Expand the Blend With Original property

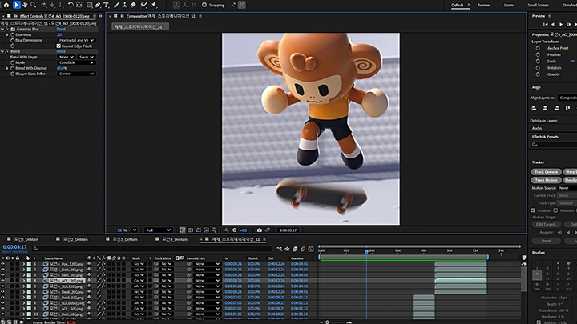[x=7, y=68]
